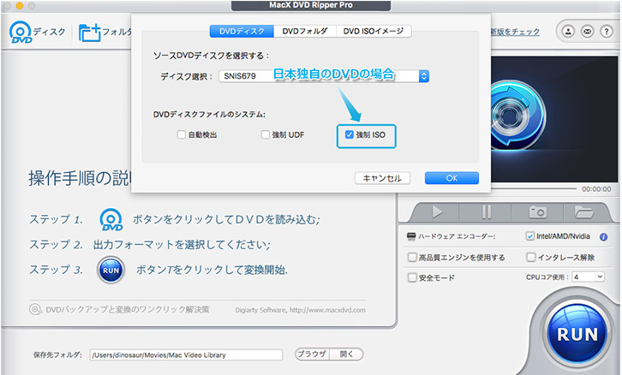Click the 新版をチェック link

pyautogui.click(x=515, y=32)
